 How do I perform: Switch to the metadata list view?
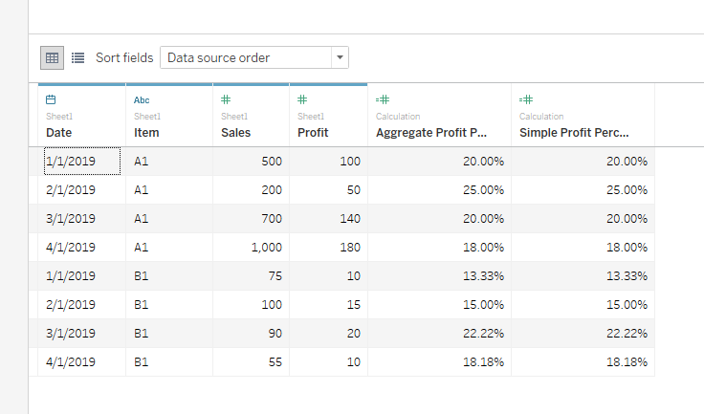[x=77, y=57]
